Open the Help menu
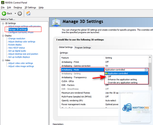 click(x=41, y=7)
